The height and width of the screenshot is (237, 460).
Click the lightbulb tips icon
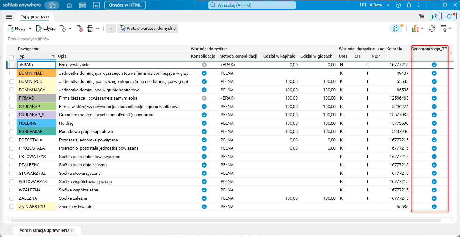[449, 16]
